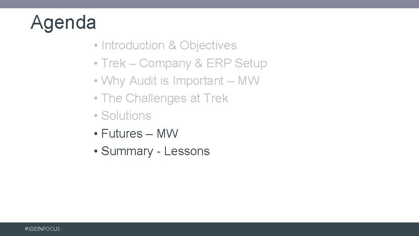This screenshot has height=236, width=419.
Task: Click the gray header bar at top
Action: 209,4
